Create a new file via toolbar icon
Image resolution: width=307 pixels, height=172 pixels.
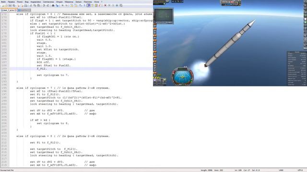click(x=2, y=5)
